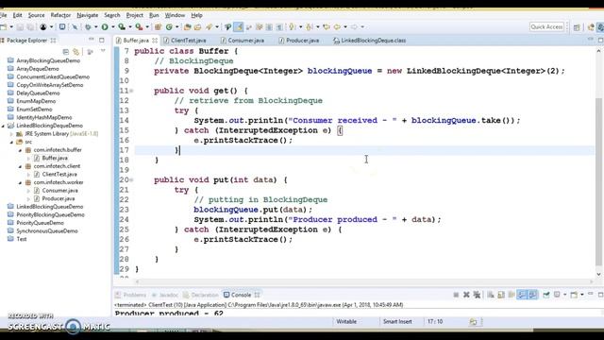The width and height of the screenshot is (604, 340).
Task: Open the Run button dropdown arrow
Action: click(113, 27)
